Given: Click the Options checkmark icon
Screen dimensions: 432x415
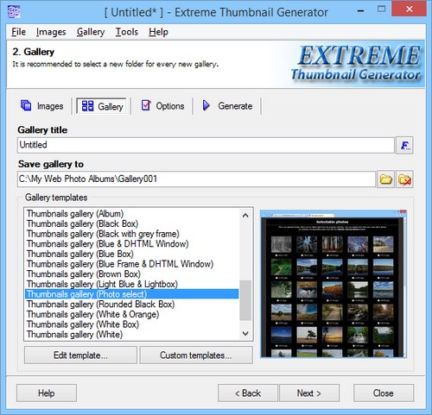Looking at the screenshot, I should click(146, 105).
